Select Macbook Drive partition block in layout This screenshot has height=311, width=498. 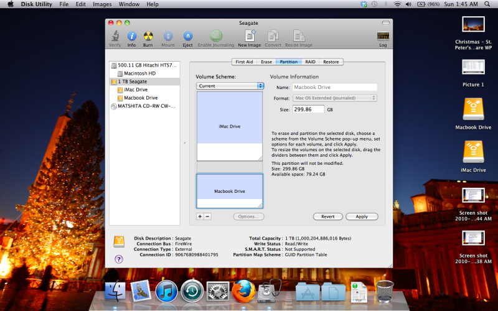click(x=230, y=191)
